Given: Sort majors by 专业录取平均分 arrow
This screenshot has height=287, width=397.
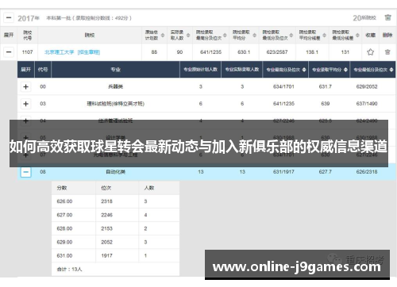Looking at the screenshot, I should tap(345, 70).
